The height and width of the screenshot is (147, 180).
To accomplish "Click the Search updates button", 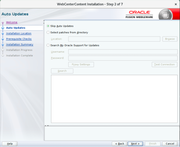I will pyautogui.click(x=62, y=71).
